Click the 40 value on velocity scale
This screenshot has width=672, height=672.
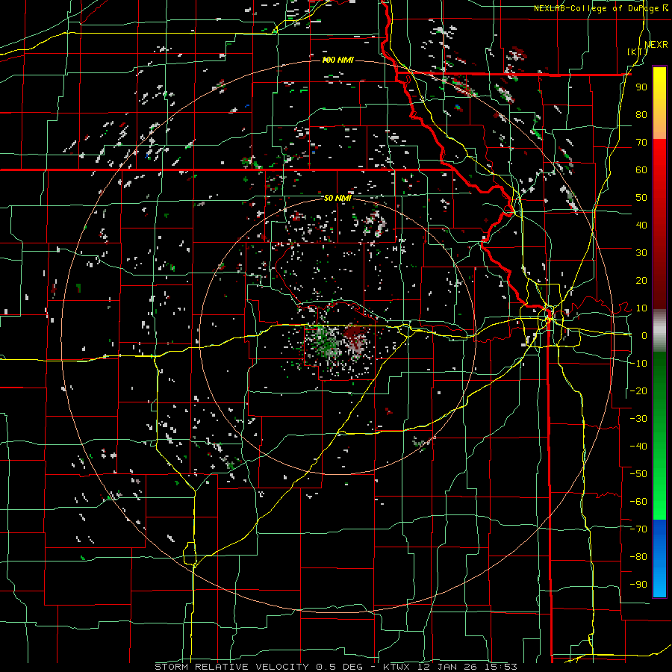click(x=641, y=225)
